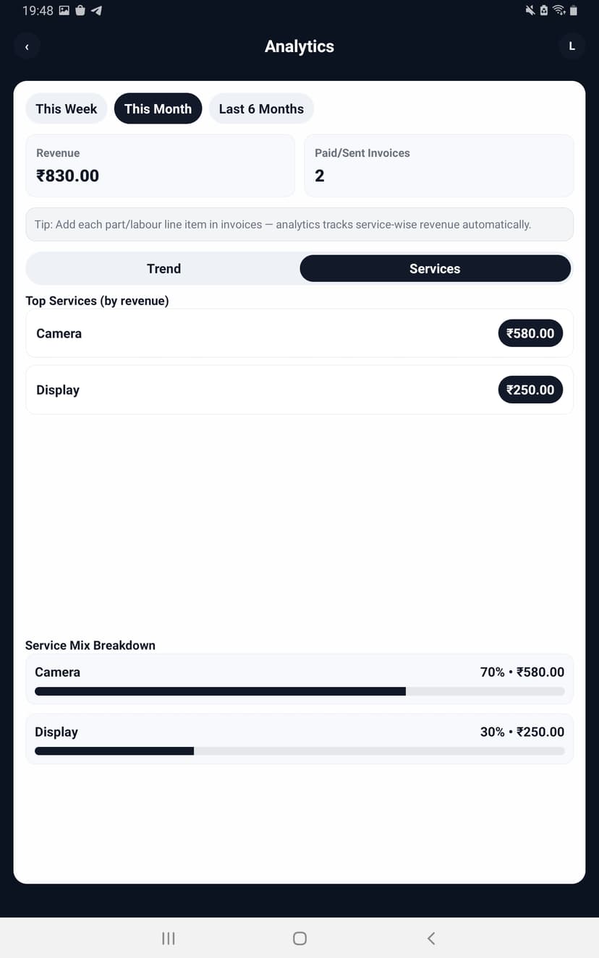Open the profile avatar labeled L
Viewport: 599px width, 958px height.
pos(572,46)
